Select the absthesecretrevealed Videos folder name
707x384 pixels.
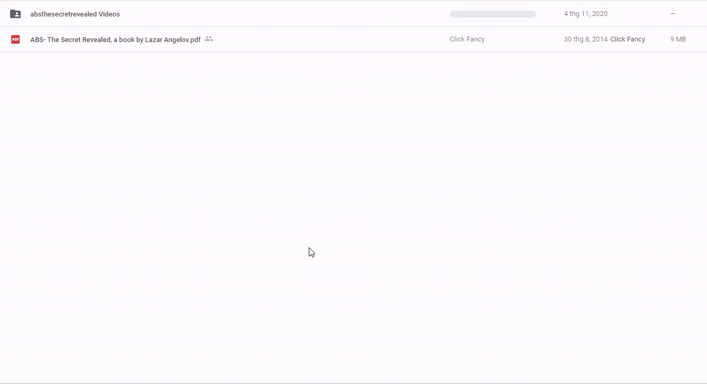tap(75, 14)
